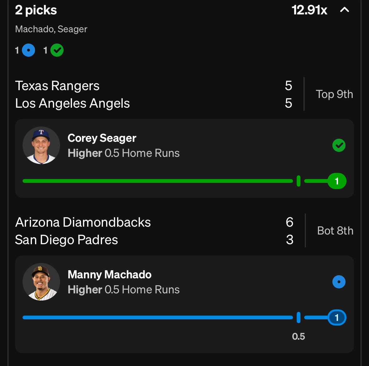369x366 pixels.
Task: Collapse the 2 picks entry chevron
Action: click(345, 10)
